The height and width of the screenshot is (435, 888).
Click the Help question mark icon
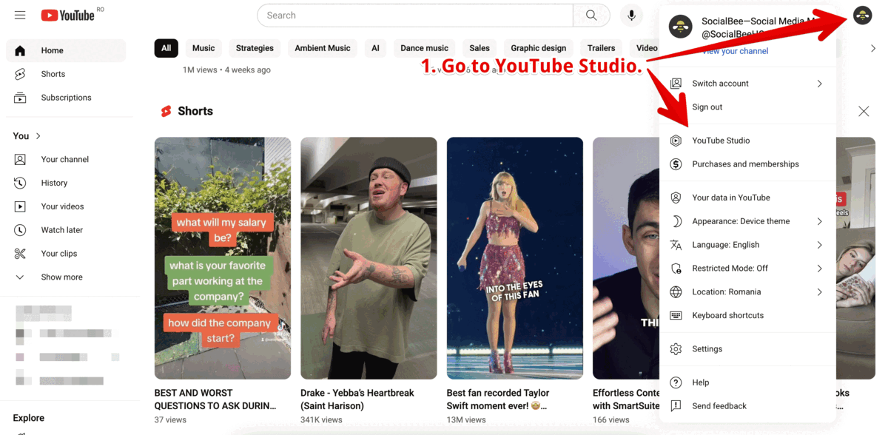676,382
